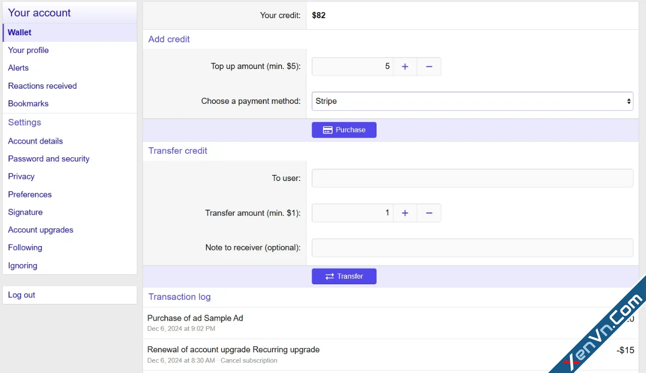Go to Alerts in account menu
Viewport: 646px width, 373px height.
click(18, 68)
